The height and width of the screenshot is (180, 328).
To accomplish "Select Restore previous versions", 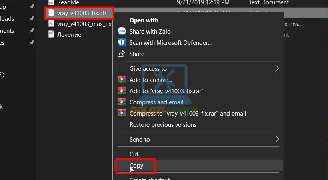I will tap(163, 125).
